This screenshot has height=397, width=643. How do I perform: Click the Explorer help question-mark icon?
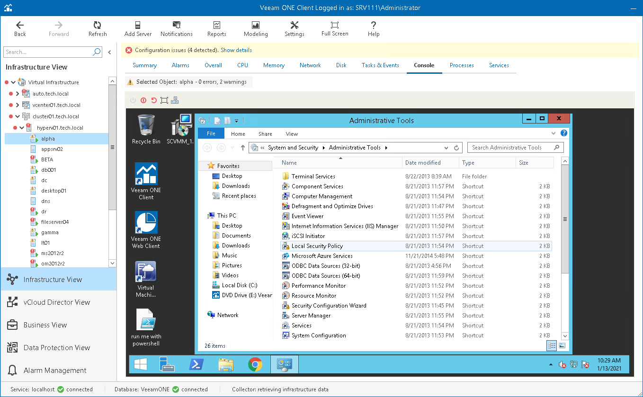click(x=564, y=133)
